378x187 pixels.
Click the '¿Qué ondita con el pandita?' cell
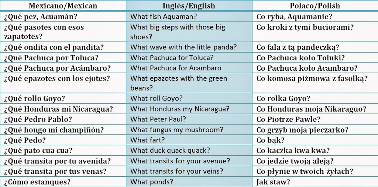(x=63, y=47)
